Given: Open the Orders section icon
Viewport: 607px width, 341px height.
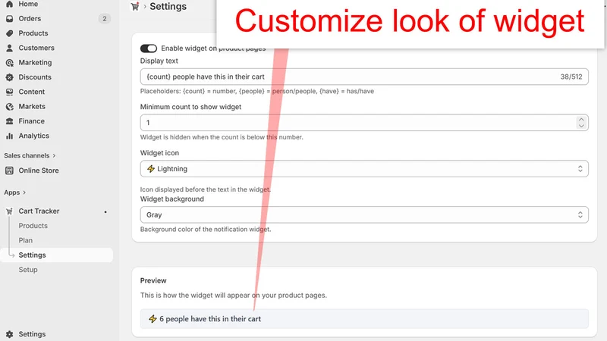Looking at the screenshot, I should click(10, 18).
